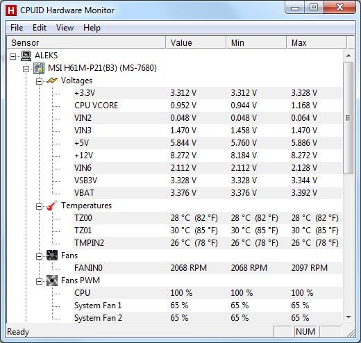This screenshot has width=361, height=343.
Task: Select the VBAT sensor row
Action: pos(208,193)
